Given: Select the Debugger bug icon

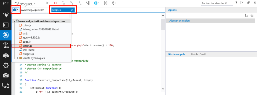Looking at the screenshot, I should [6, 35].
